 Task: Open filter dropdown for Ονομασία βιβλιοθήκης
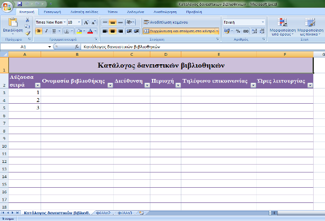click(x=110, y=85)
